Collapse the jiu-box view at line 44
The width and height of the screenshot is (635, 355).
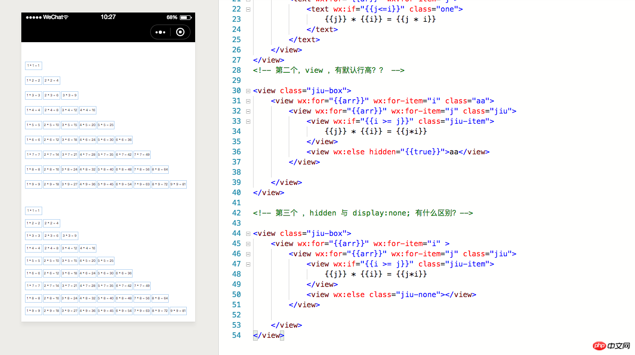pyautogui.click(x=248, y=233)
